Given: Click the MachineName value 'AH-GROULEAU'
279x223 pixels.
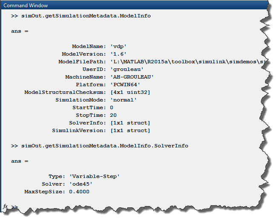Looking at the screenshot, I should pyautogui.click(x=132, y=77).
